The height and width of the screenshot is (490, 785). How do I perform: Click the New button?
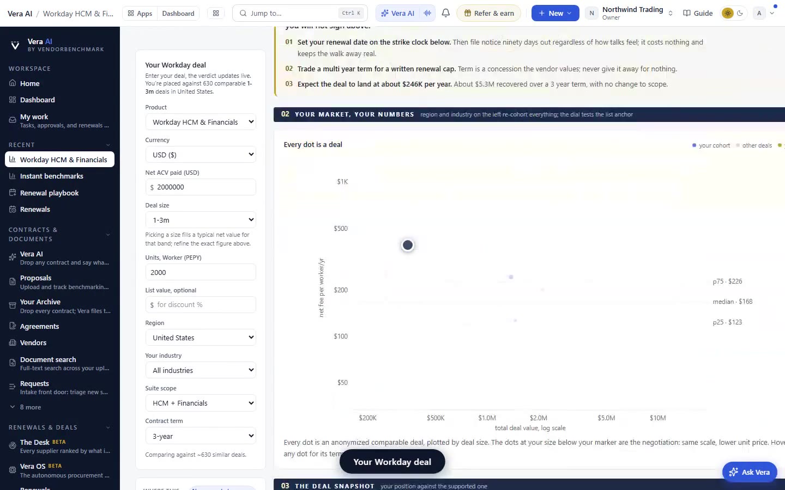click(x=555, y=13)
